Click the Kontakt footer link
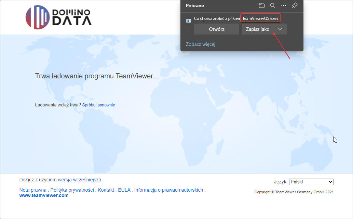 point(106,190)
